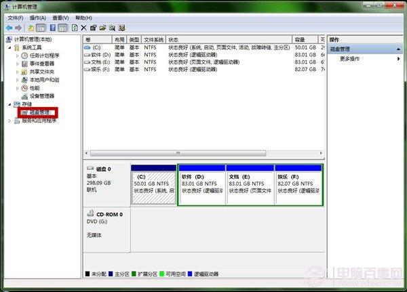This screenshot has width=407, height=292.
Task: Click the Forward arrow toolbar icon
Action: tap(18, 28)
